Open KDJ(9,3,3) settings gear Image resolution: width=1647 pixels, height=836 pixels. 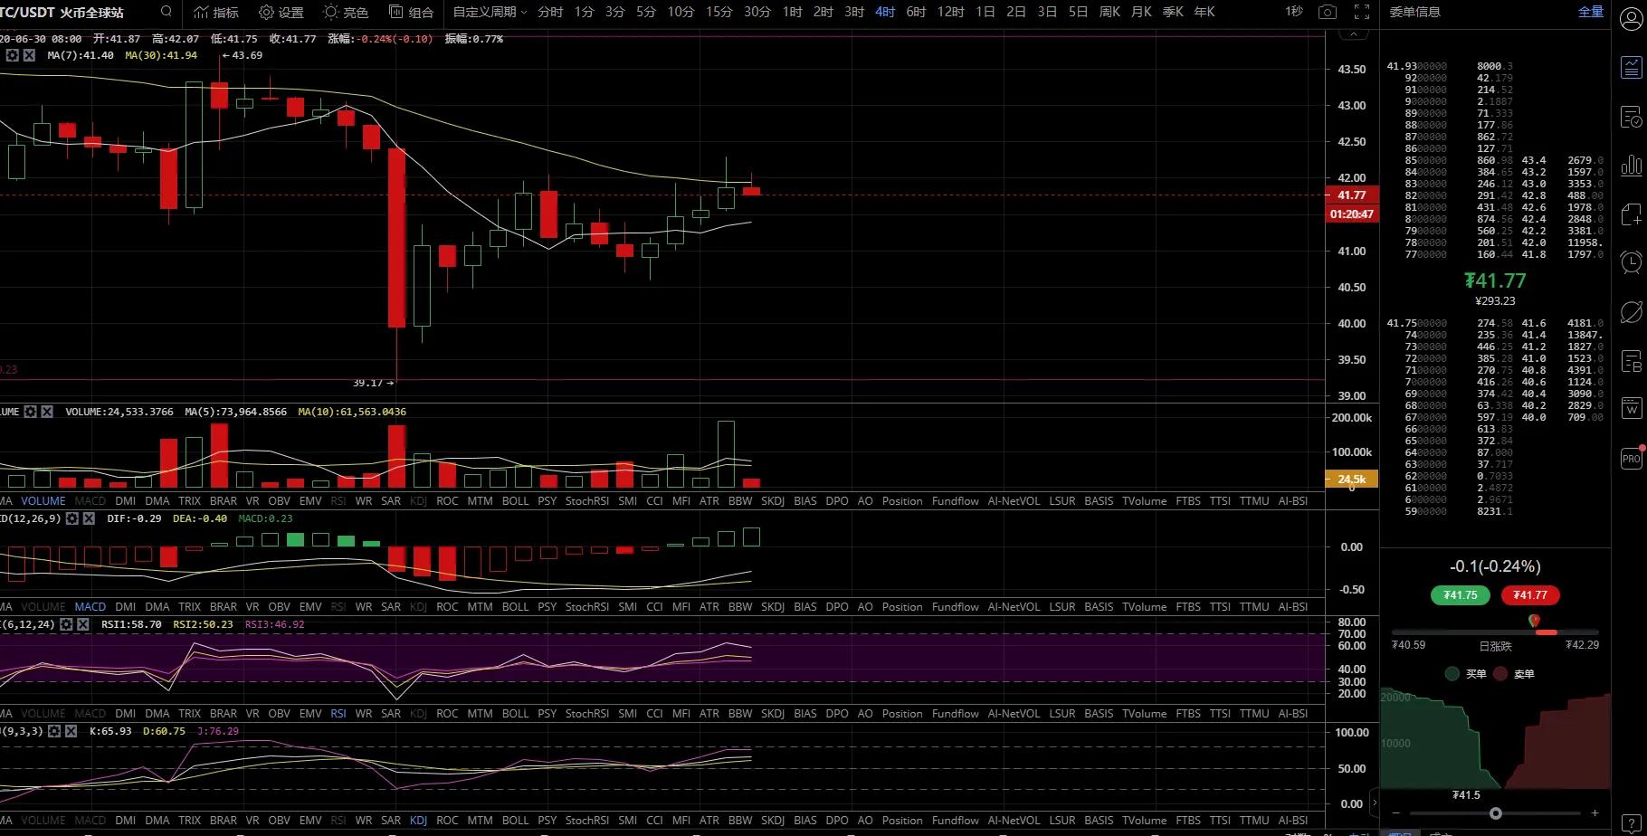coord(54,731)
